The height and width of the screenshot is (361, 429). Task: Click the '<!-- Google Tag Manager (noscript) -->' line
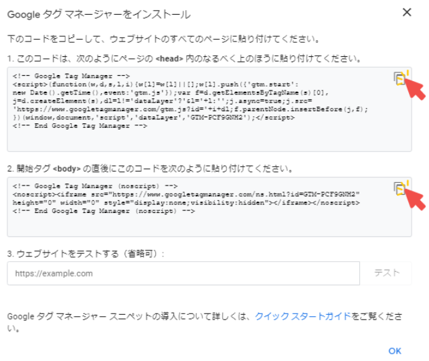(95, 186)
